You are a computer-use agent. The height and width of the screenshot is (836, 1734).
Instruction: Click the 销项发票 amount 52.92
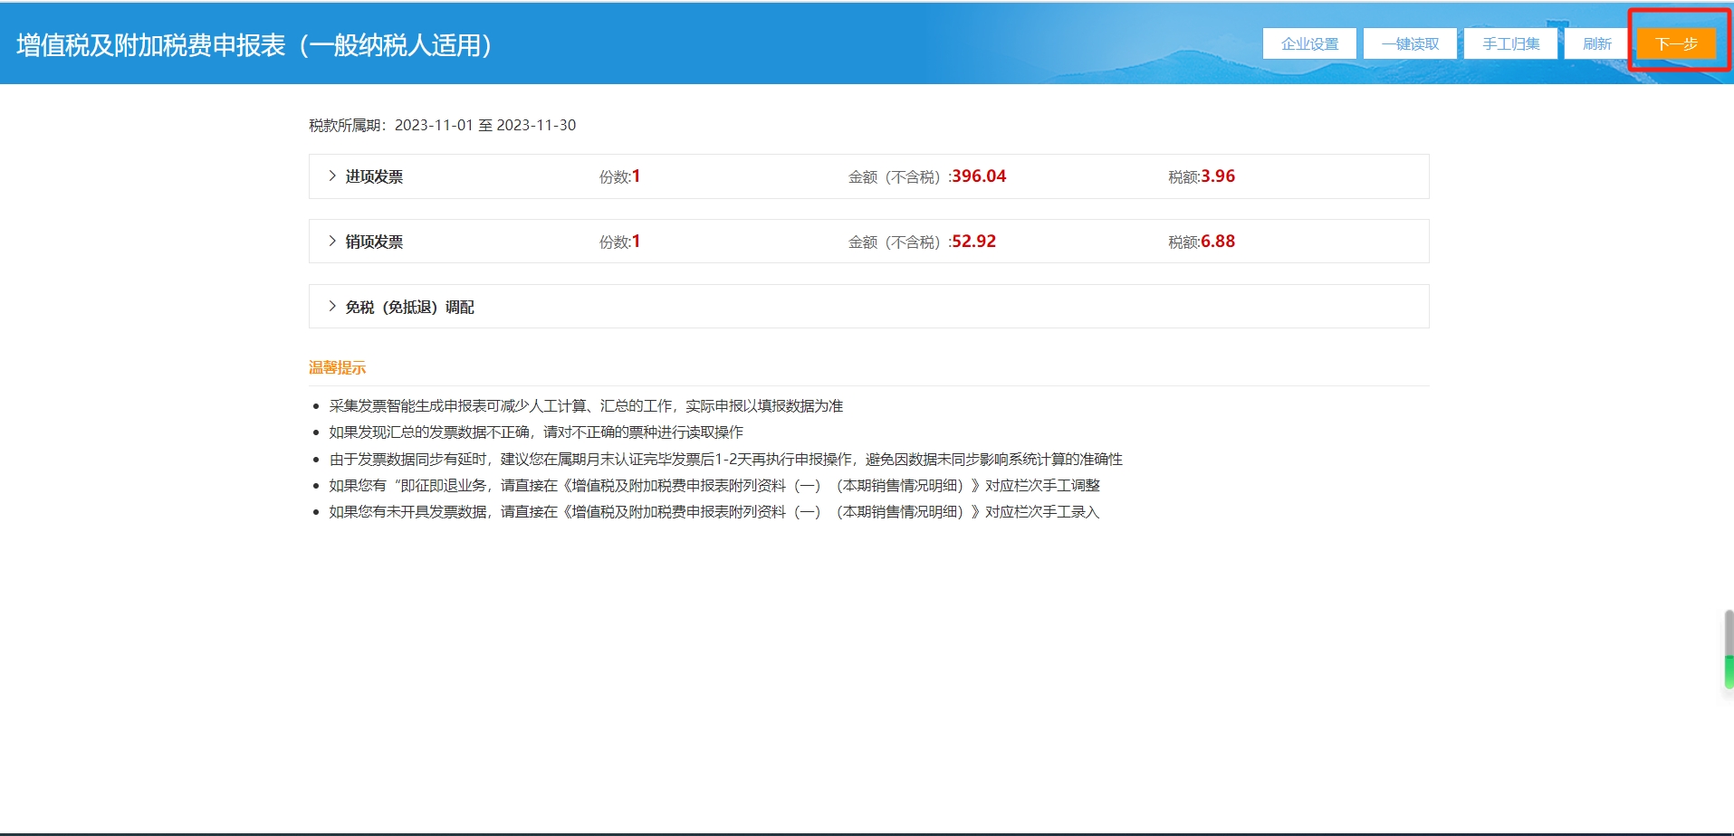click(973, 242)
